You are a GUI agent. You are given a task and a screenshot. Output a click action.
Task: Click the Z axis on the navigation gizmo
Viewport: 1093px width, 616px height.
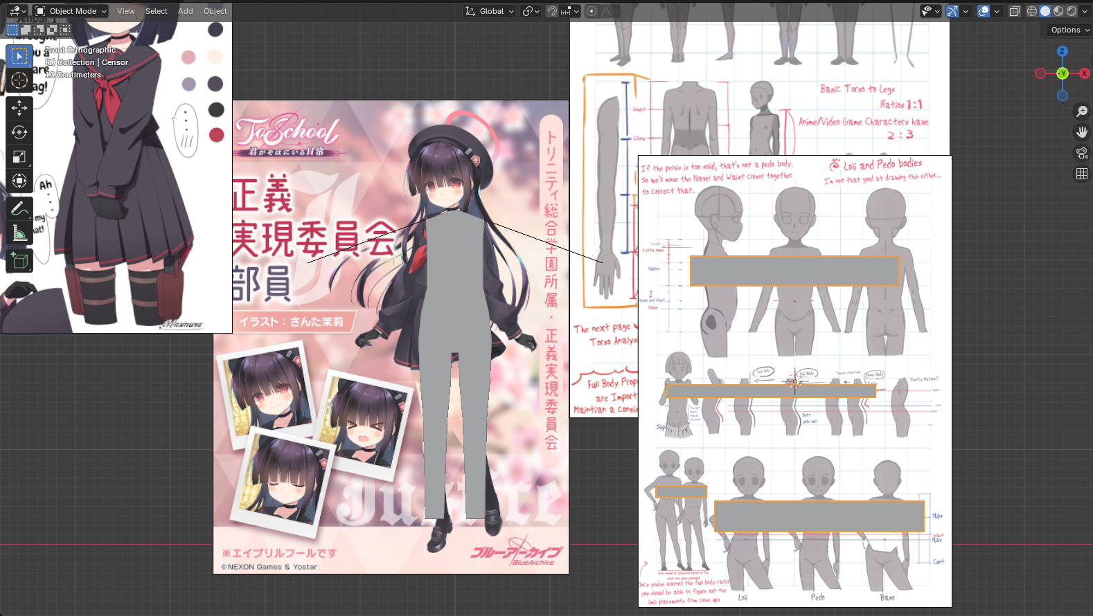(1063, 51)
